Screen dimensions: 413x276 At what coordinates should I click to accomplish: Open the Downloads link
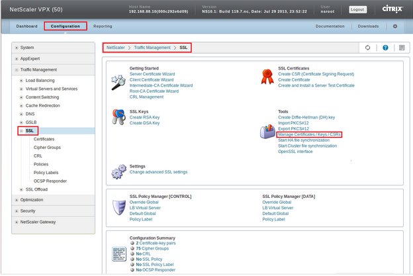(x=368, y=26)
